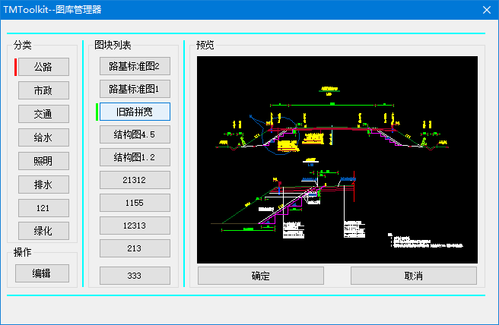Choose the 交通 category

[43, 114]
